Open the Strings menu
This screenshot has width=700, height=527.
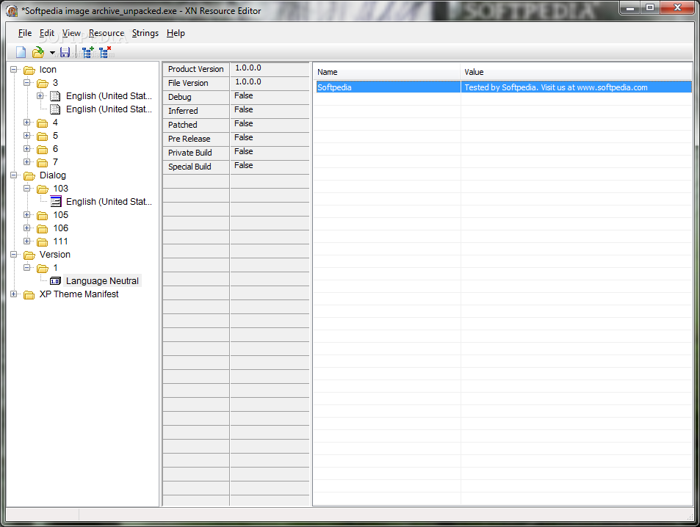(x=145, y=33)
